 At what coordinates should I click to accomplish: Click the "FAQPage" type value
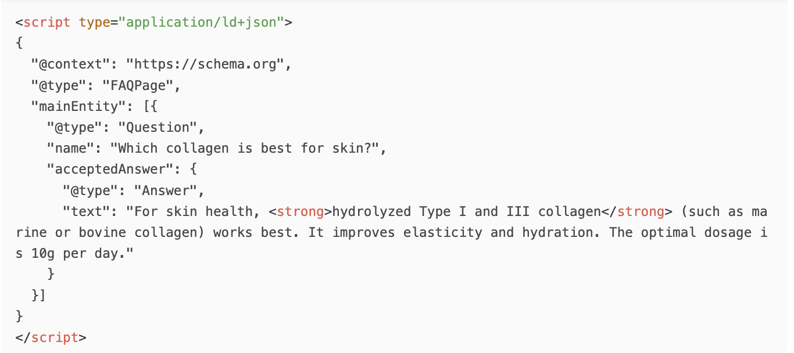tap(138, 85)
